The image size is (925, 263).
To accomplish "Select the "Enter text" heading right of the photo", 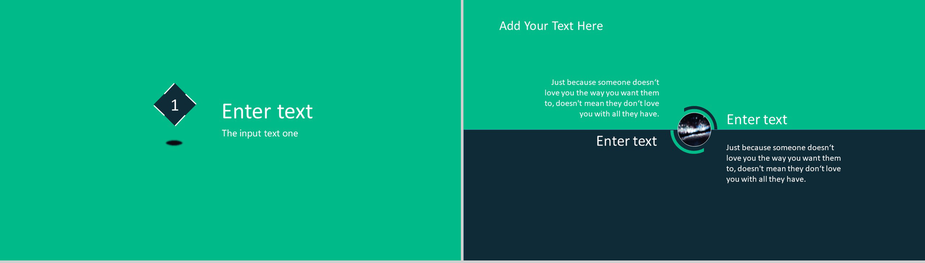I will tap(757, 120).
